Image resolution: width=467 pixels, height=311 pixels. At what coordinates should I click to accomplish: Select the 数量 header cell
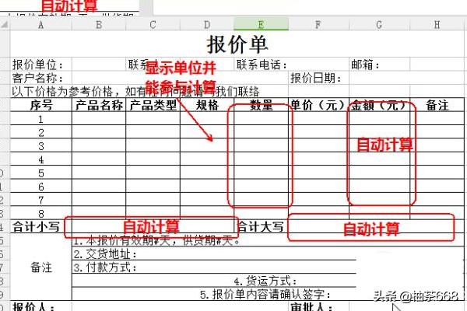(261, 105)
